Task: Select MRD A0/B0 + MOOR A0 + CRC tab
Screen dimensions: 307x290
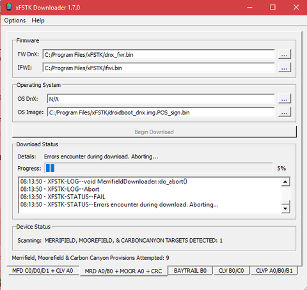Action: pyautogui.click(x=123, y=271)
